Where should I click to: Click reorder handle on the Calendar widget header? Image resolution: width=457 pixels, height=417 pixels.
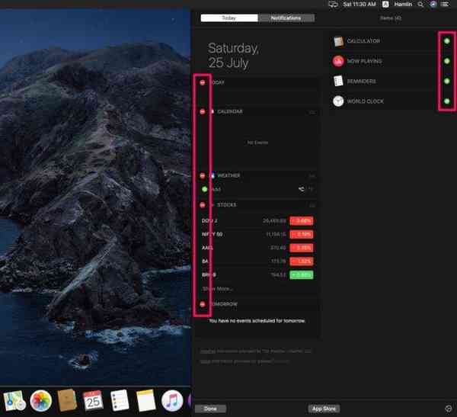(x=312, y=112)
